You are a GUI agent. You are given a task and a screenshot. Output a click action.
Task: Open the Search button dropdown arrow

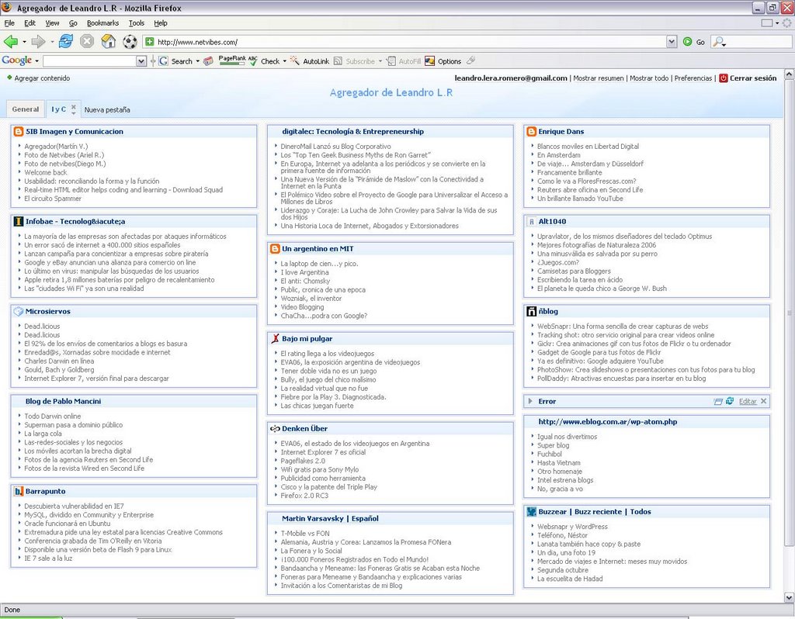click(198, 61)
